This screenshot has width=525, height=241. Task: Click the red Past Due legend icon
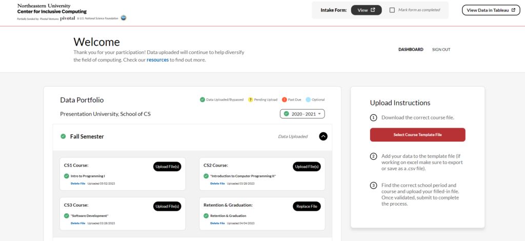284,99
